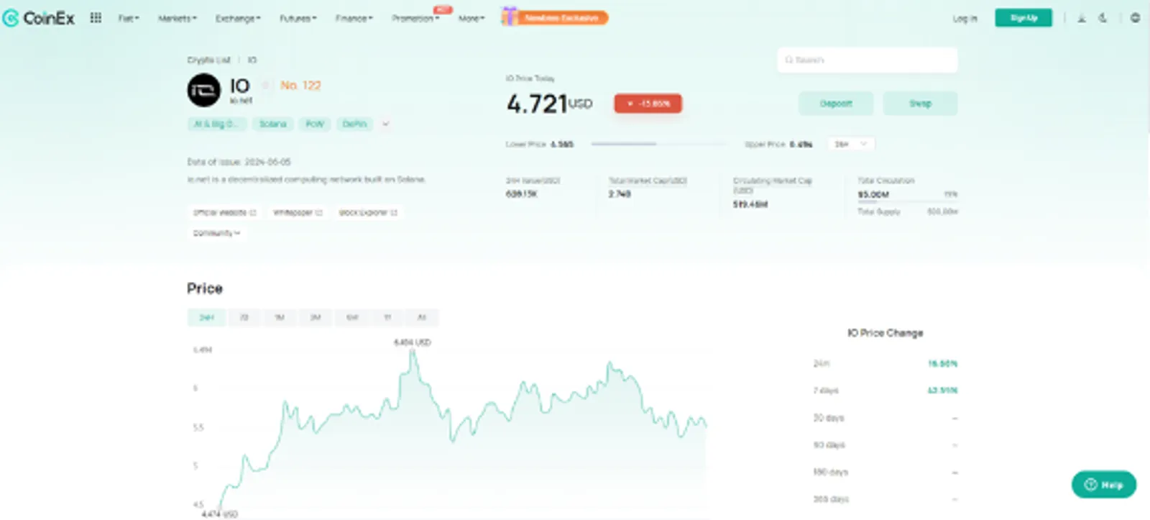The height and width of the screenshot is (520, 1150).
Task: Select the 24H chart tab
Action: [207, 317]
